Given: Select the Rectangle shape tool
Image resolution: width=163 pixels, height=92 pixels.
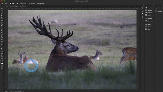Looking at the screenshot, I should pyautogui.click(x=2, y=51).
